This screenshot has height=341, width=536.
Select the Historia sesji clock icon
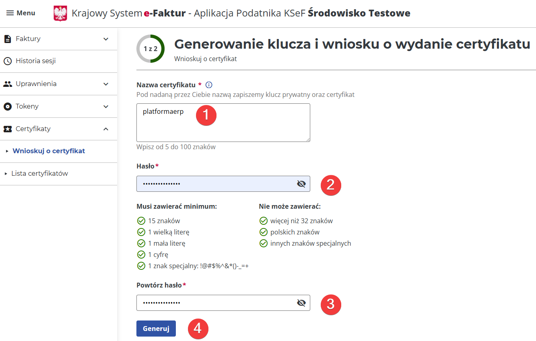[x=8, y=61]
